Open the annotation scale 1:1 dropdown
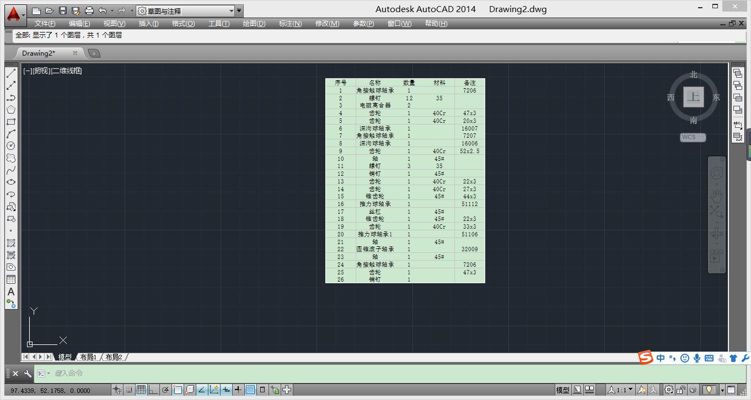751x400 pixels. (624, 390)
